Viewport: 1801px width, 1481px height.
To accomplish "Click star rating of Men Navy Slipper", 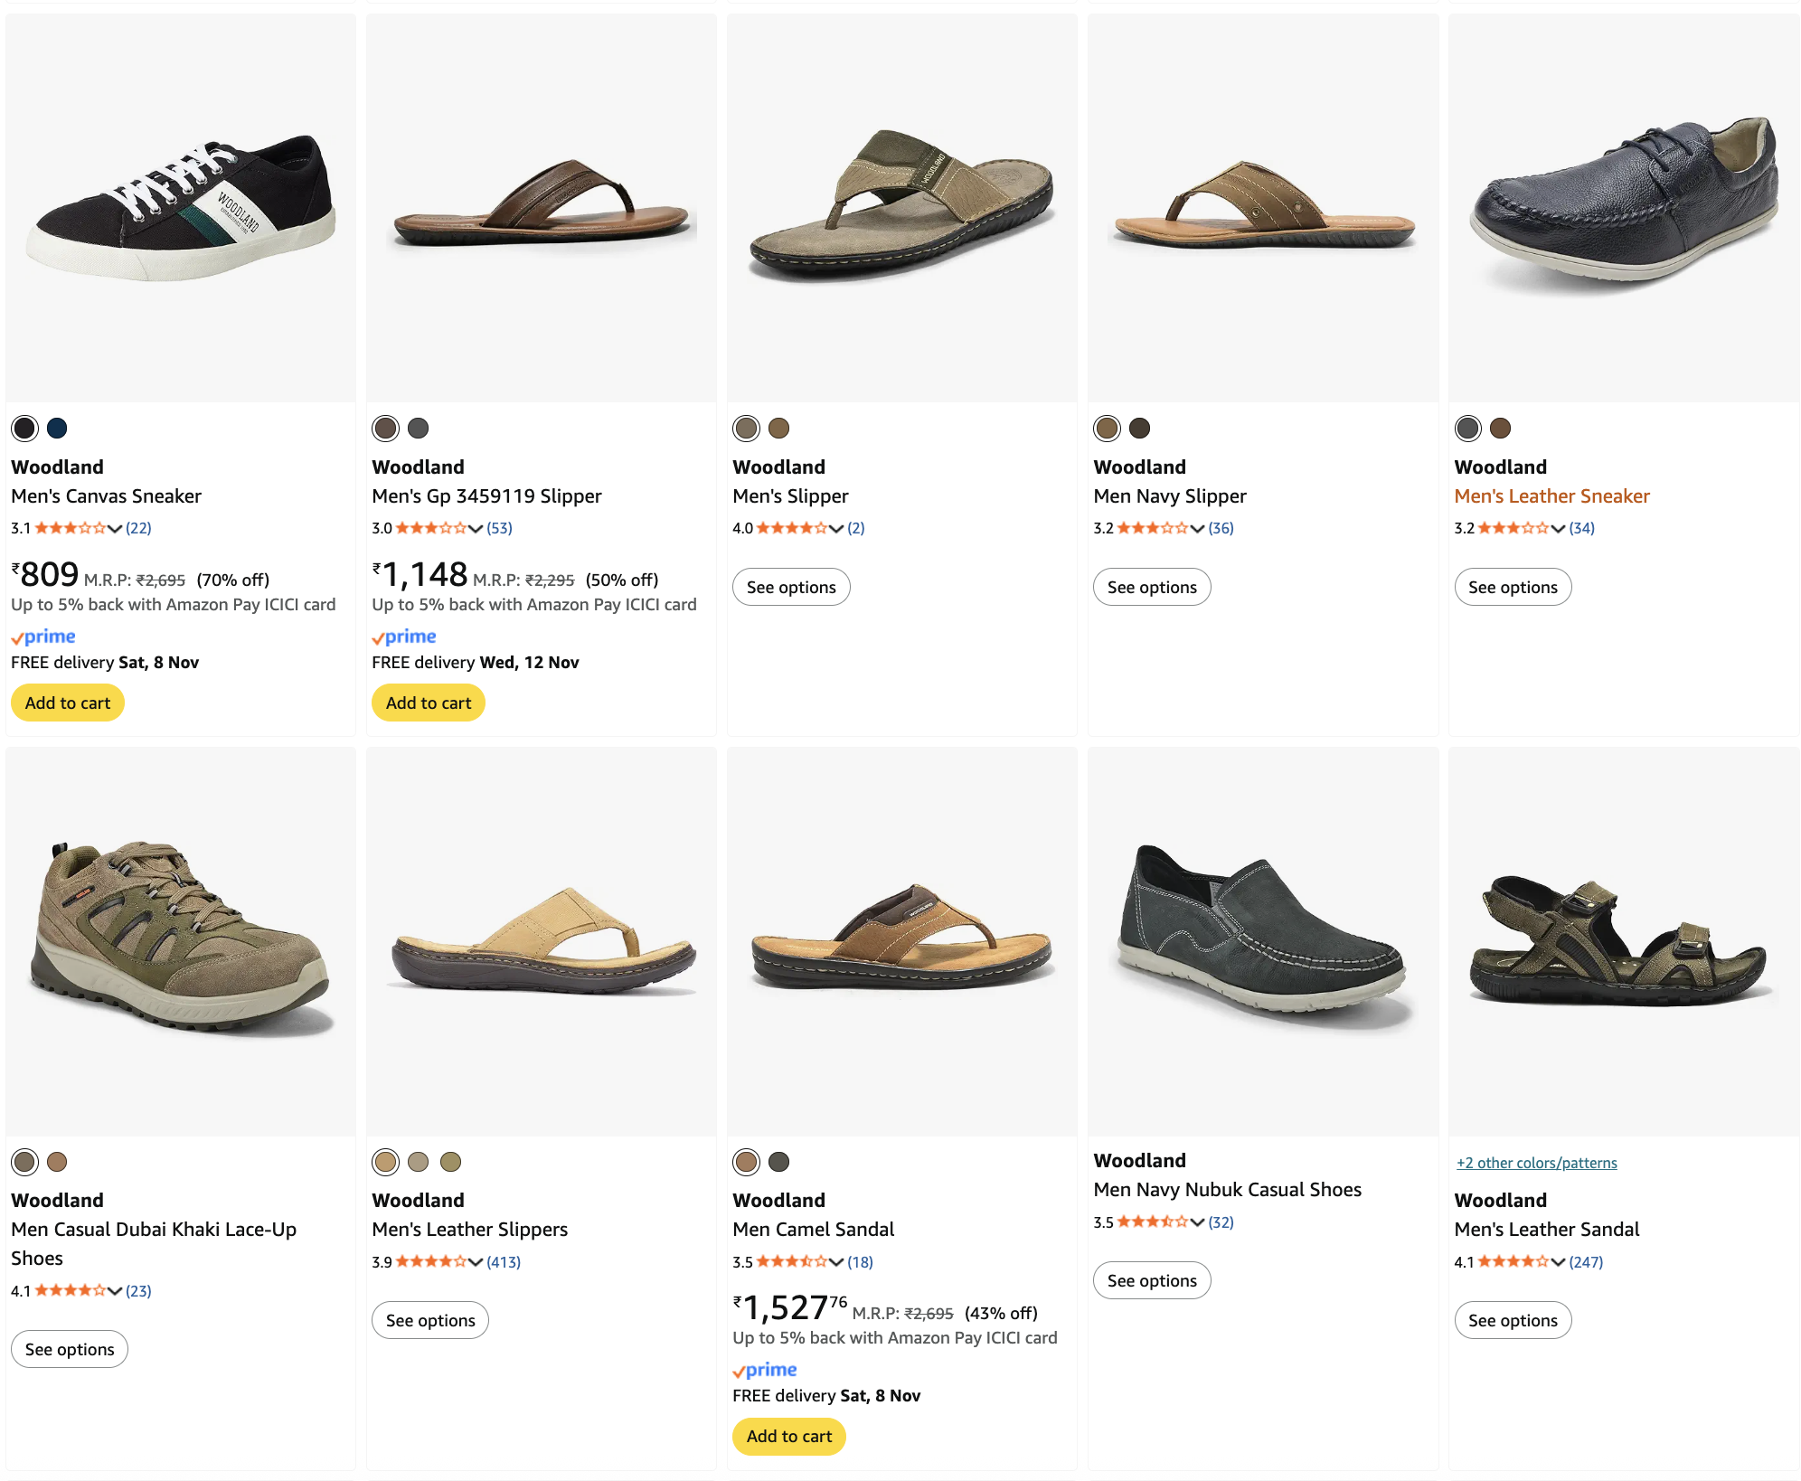I will (1152, 528).
